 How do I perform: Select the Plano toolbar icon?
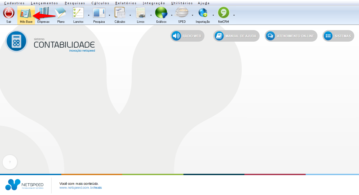coord(61,13)
